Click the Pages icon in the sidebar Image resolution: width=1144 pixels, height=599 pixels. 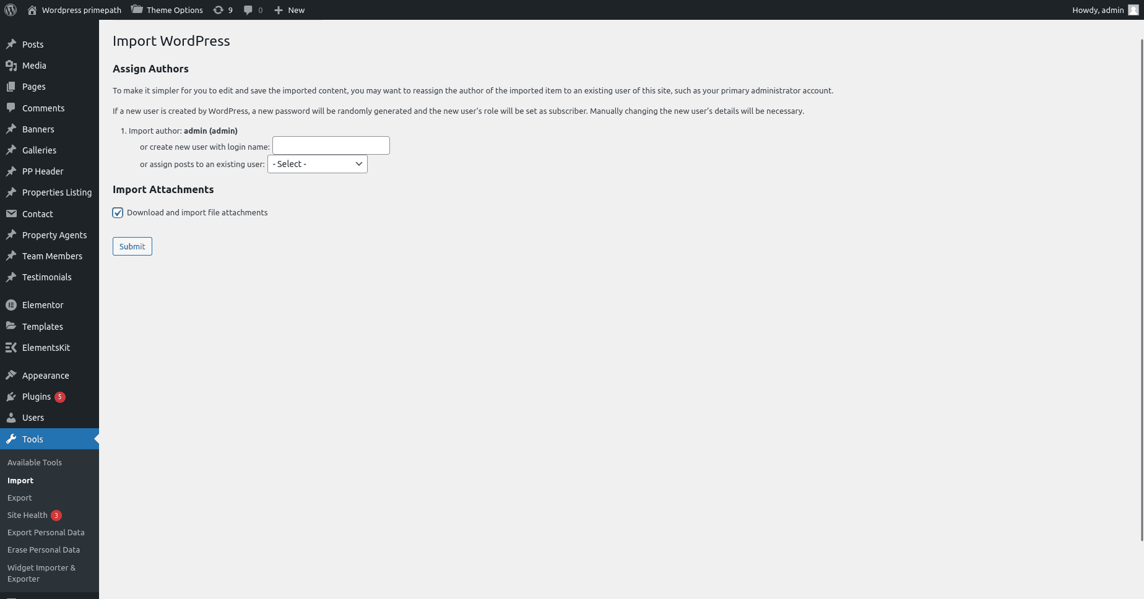pyautogui.click(x=11, y=87)
